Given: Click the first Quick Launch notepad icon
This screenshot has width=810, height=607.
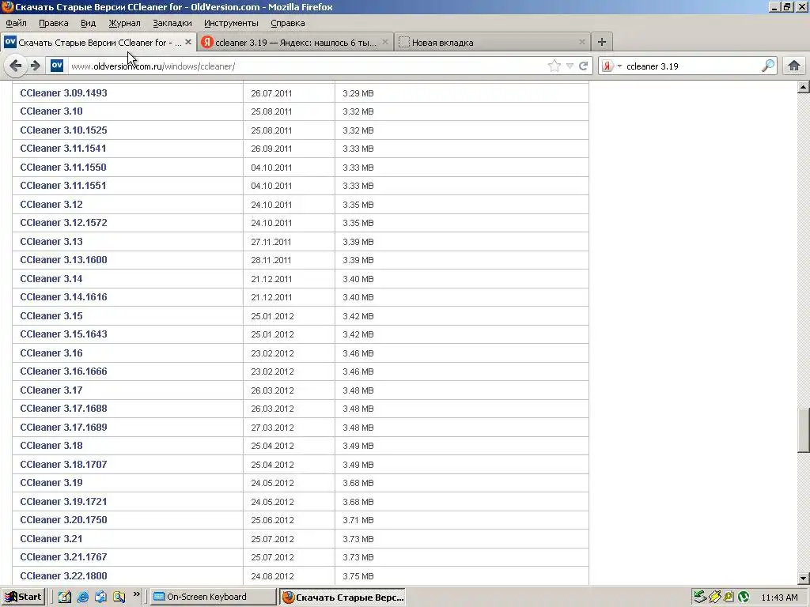Looking at the screenshot, I should click(x=65, y=598).
